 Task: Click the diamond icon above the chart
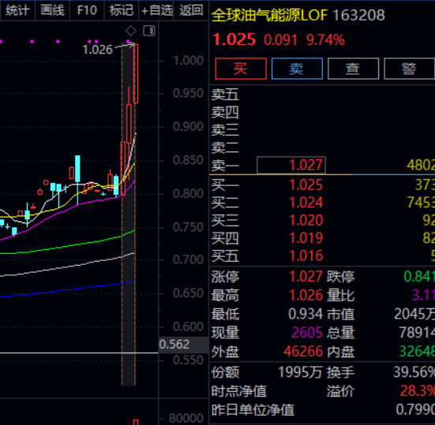tap(131, 31)
